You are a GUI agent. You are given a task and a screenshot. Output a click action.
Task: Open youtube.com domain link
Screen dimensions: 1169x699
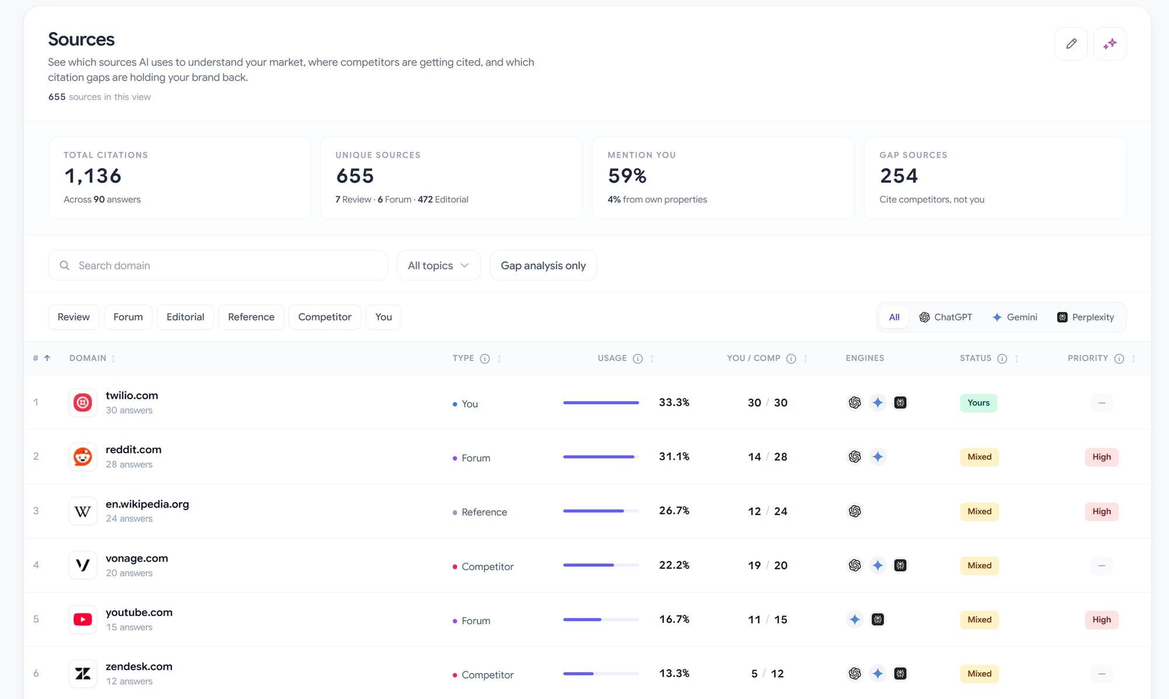click(x=139, y=613)
